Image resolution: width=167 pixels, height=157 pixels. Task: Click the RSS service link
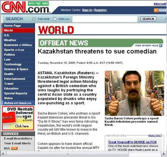7,148
